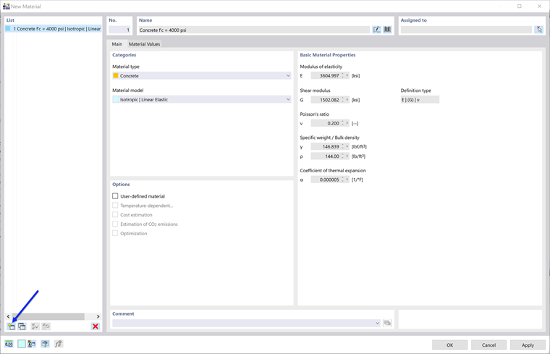Click the edit name icon beside the Name field
Screen dimensions: 550x354
(x=377, y=30)
